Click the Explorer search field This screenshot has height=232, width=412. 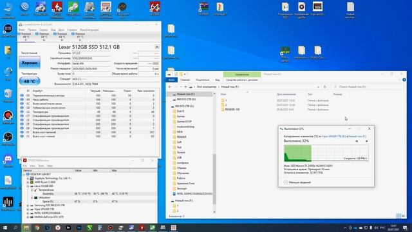[x=368, y=87]
